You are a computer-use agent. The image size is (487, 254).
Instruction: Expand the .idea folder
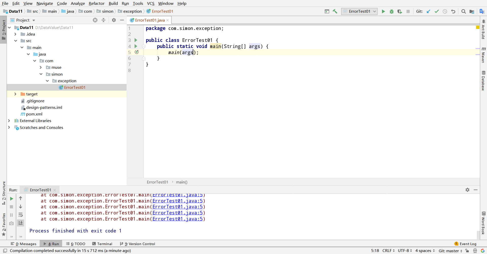[x=15, y=34]
